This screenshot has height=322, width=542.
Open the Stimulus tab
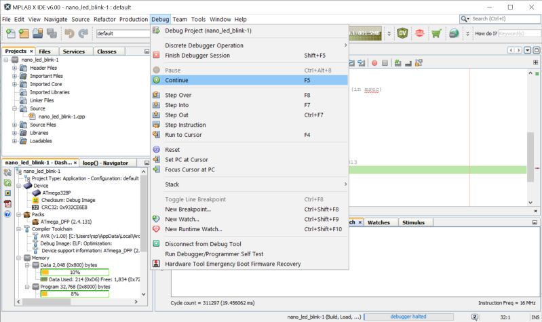click(x=413, y=222)
